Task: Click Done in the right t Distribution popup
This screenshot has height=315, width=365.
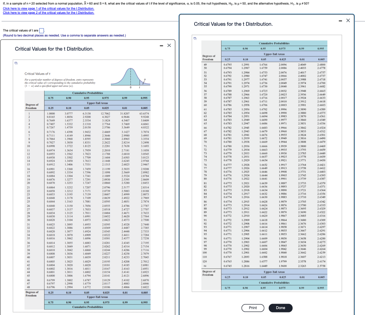Action: click(280, 308)
